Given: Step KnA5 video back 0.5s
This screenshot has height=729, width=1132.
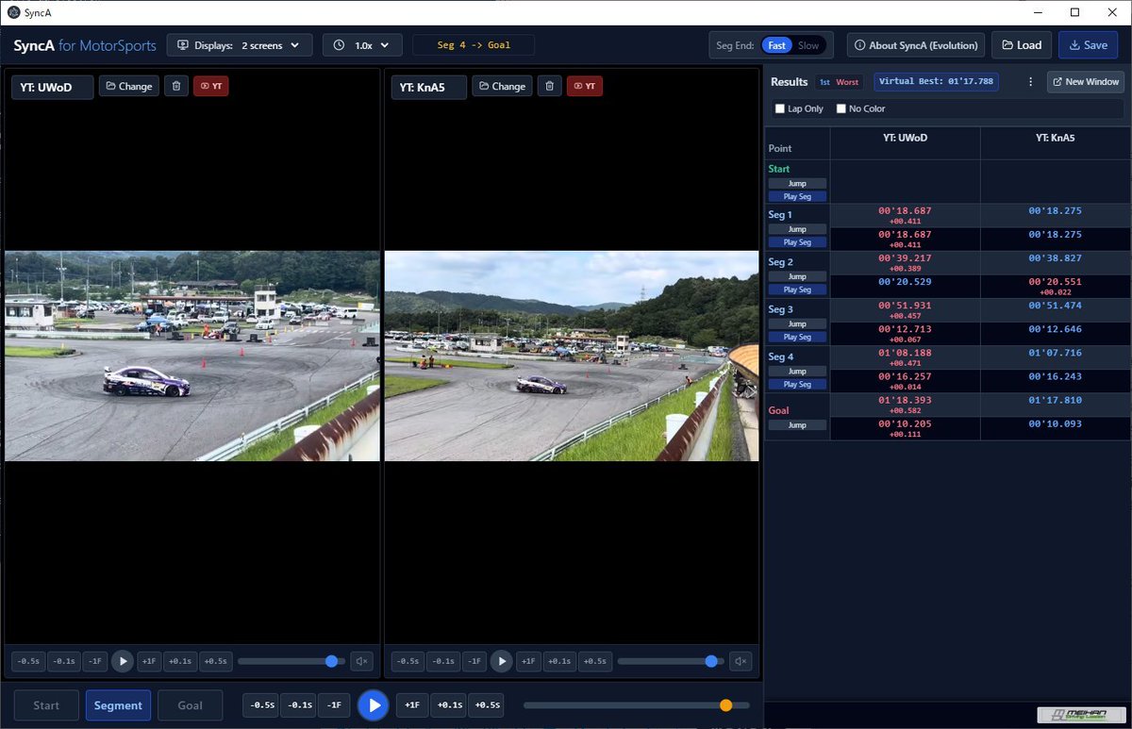Looking at the screenshot, I should (x=408, y=661).
